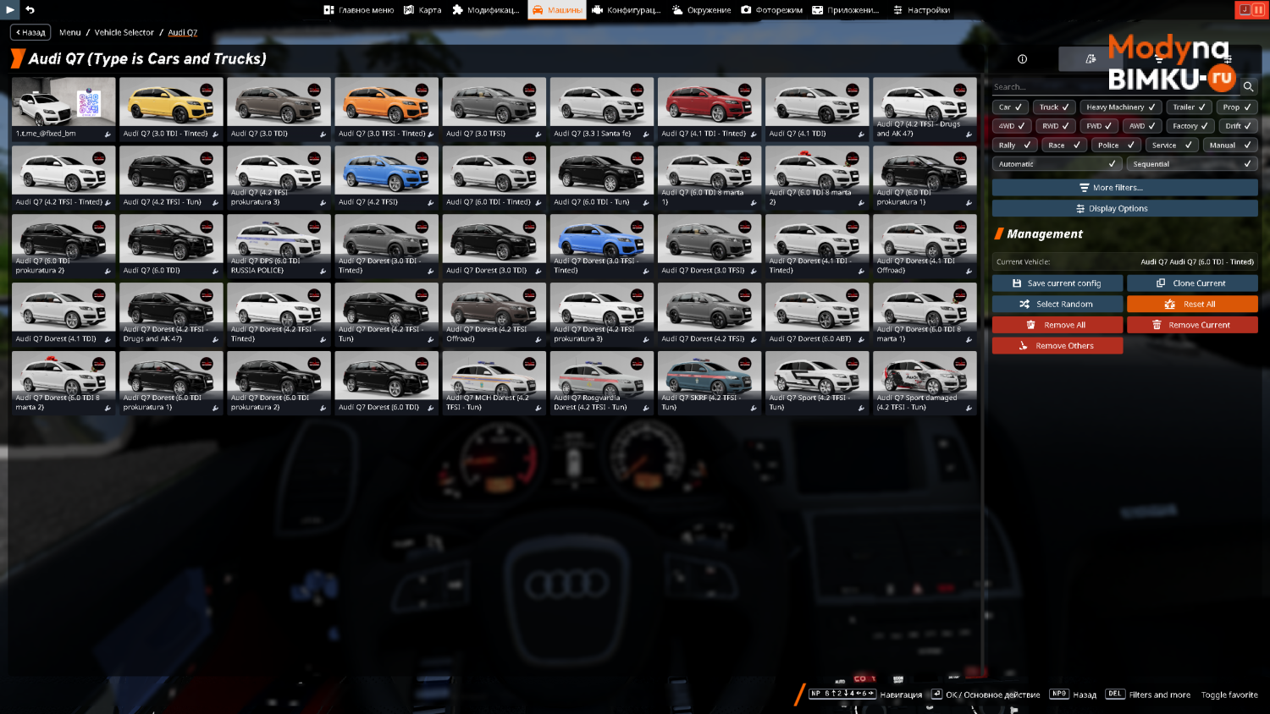The width and height of the screenshot is (1270, 714).
Task: Click the undo arrow icon in top-left corner
Action: point(30,10)
